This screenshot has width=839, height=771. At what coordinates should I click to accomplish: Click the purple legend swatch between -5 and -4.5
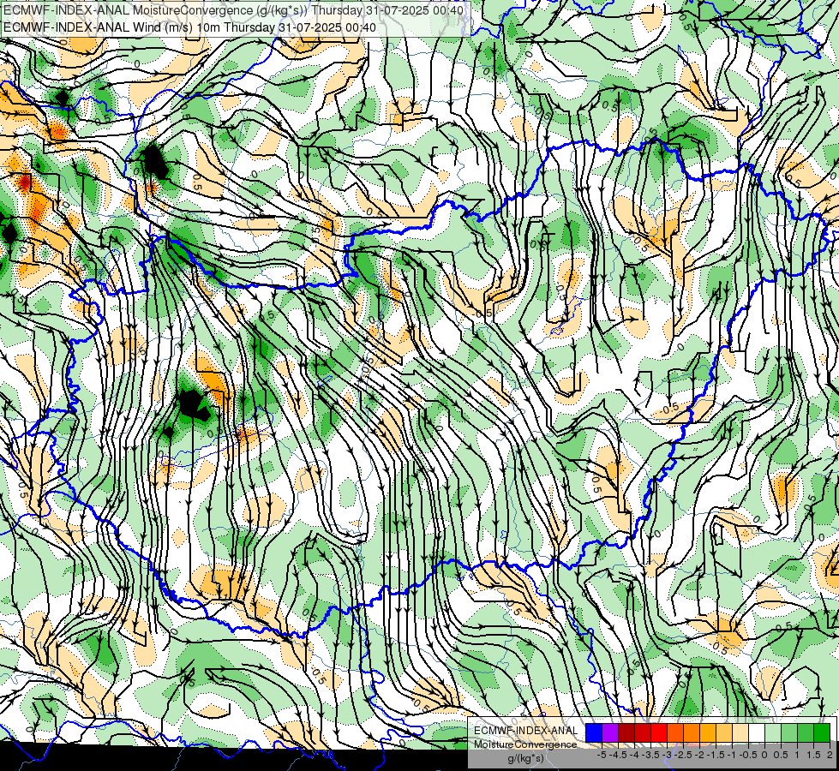click(610, 732)
